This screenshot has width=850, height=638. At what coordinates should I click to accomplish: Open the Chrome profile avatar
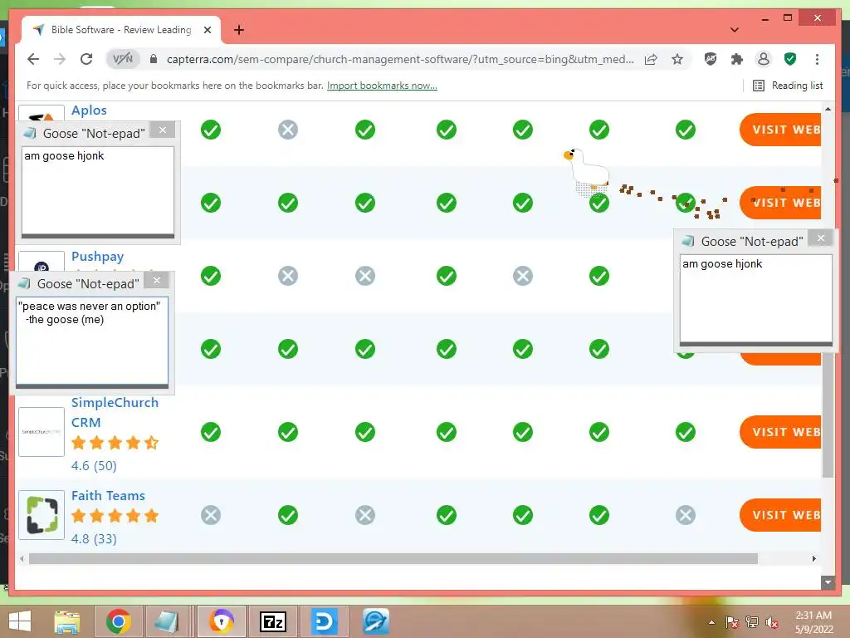click(764, 59)
